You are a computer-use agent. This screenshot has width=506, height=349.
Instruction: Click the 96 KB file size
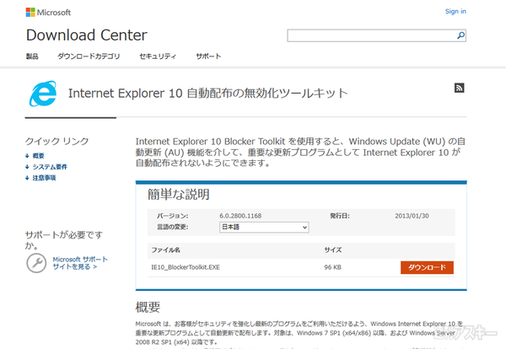(333, 267)
